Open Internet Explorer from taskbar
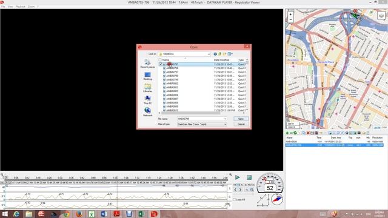This screenshot has width=388, height=218. [16, 214]
